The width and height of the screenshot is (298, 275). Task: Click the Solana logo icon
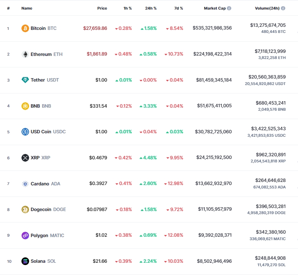25,261
